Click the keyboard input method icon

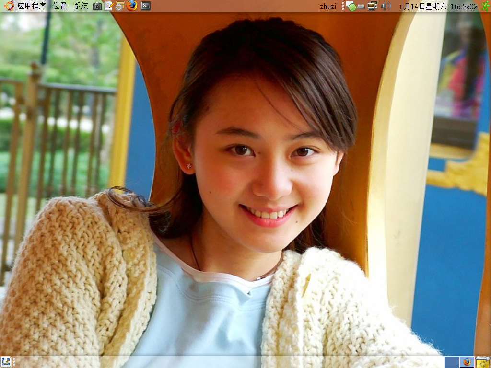[x=361, y=6]
